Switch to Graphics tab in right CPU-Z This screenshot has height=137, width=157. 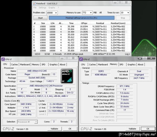[131, 64]
